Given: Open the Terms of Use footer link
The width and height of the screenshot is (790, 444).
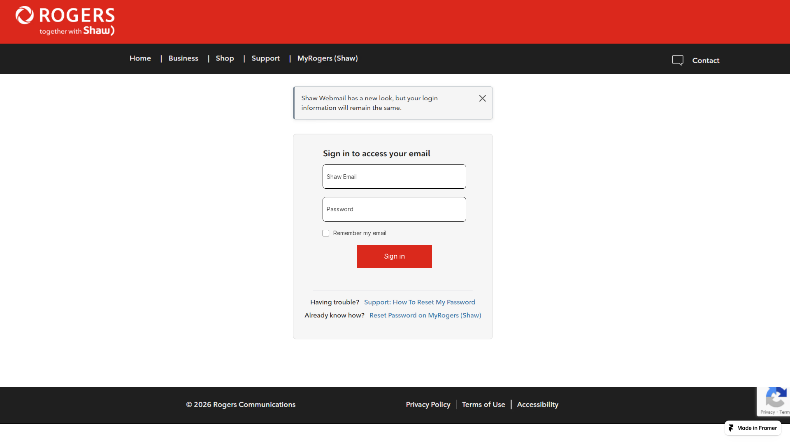Looking at the screenshot, I should click(483, 405).
